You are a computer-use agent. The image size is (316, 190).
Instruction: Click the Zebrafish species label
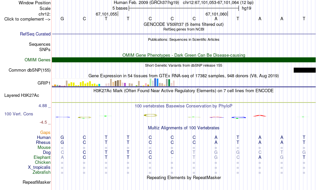tap(42, 172)
